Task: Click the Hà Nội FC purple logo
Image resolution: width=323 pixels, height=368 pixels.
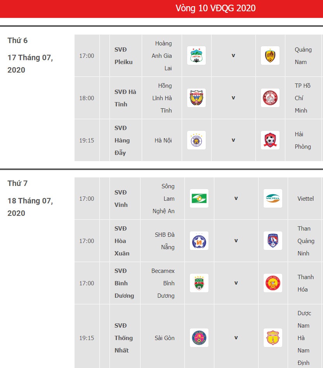Action: [x=196, y=140]
